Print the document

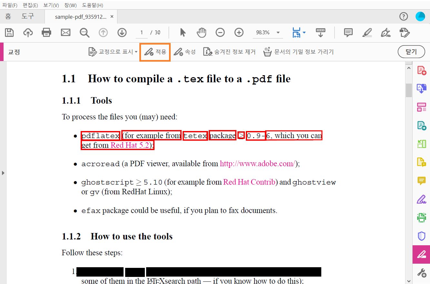pos(46,32)
